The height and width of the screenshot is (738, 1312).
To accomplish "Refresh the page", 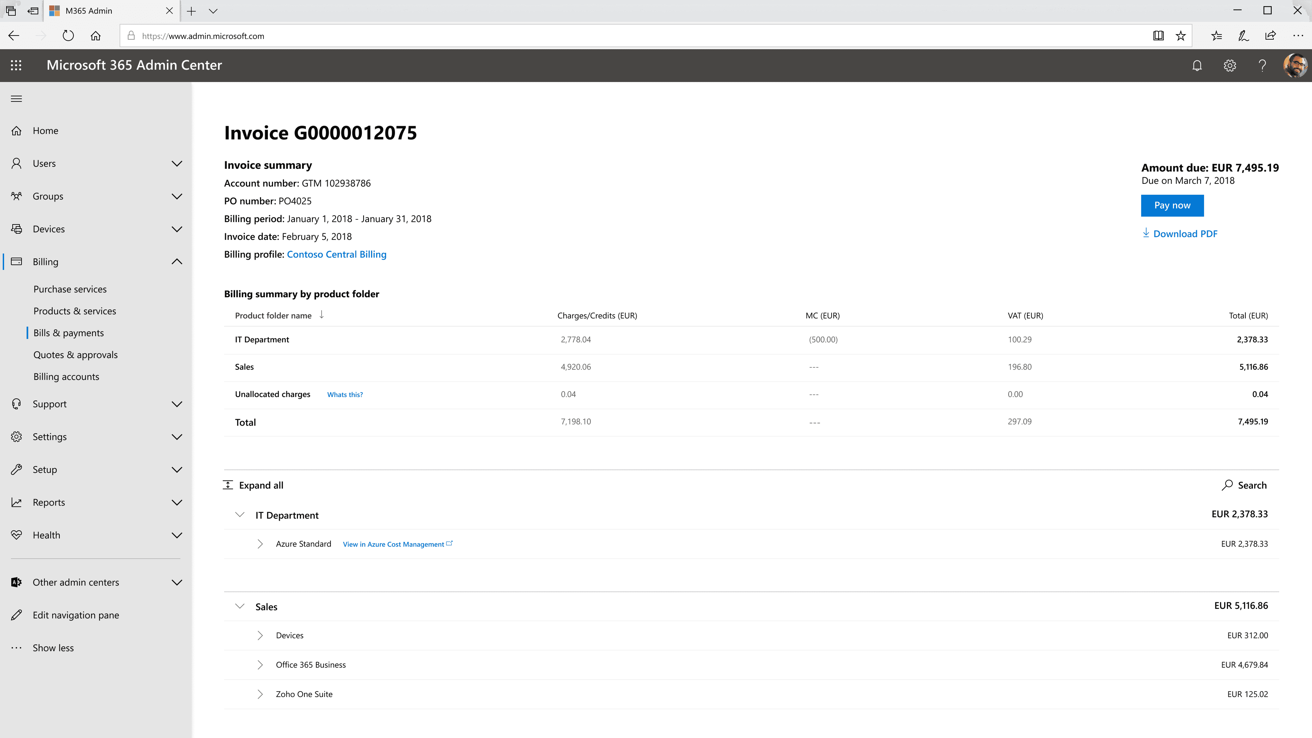I will click(x=68, y=36).
